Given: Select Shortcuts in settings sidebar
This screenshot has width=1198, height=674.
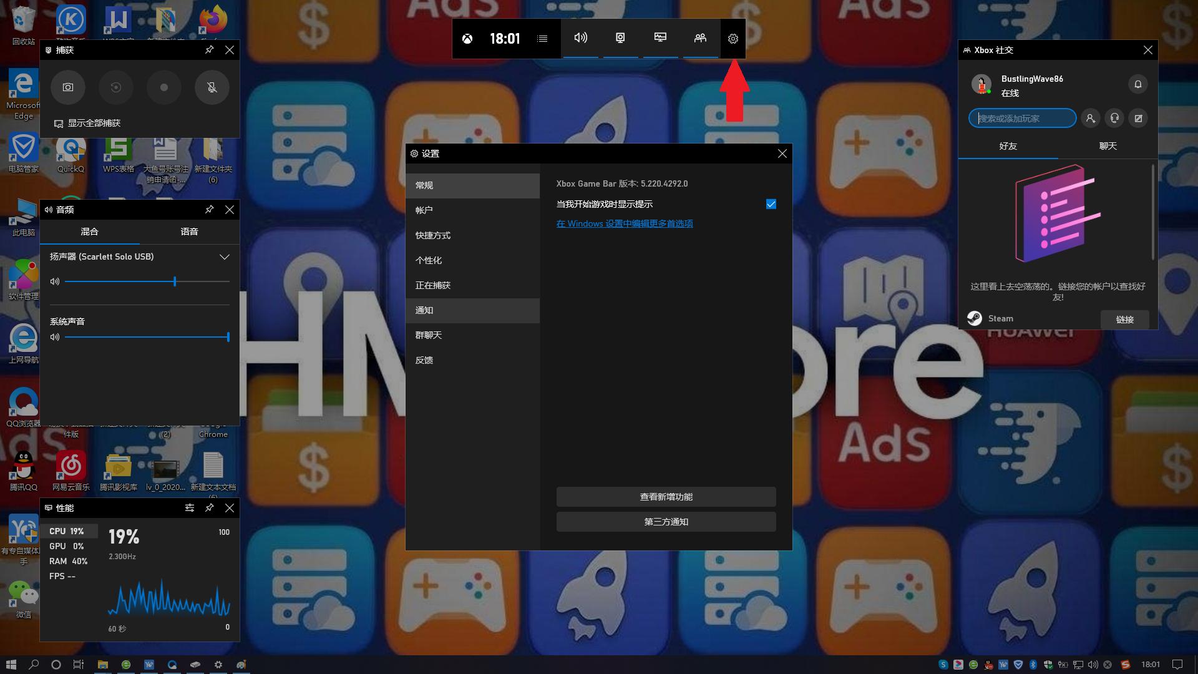Looking at the screenshot, I should [x=433, y=235].
